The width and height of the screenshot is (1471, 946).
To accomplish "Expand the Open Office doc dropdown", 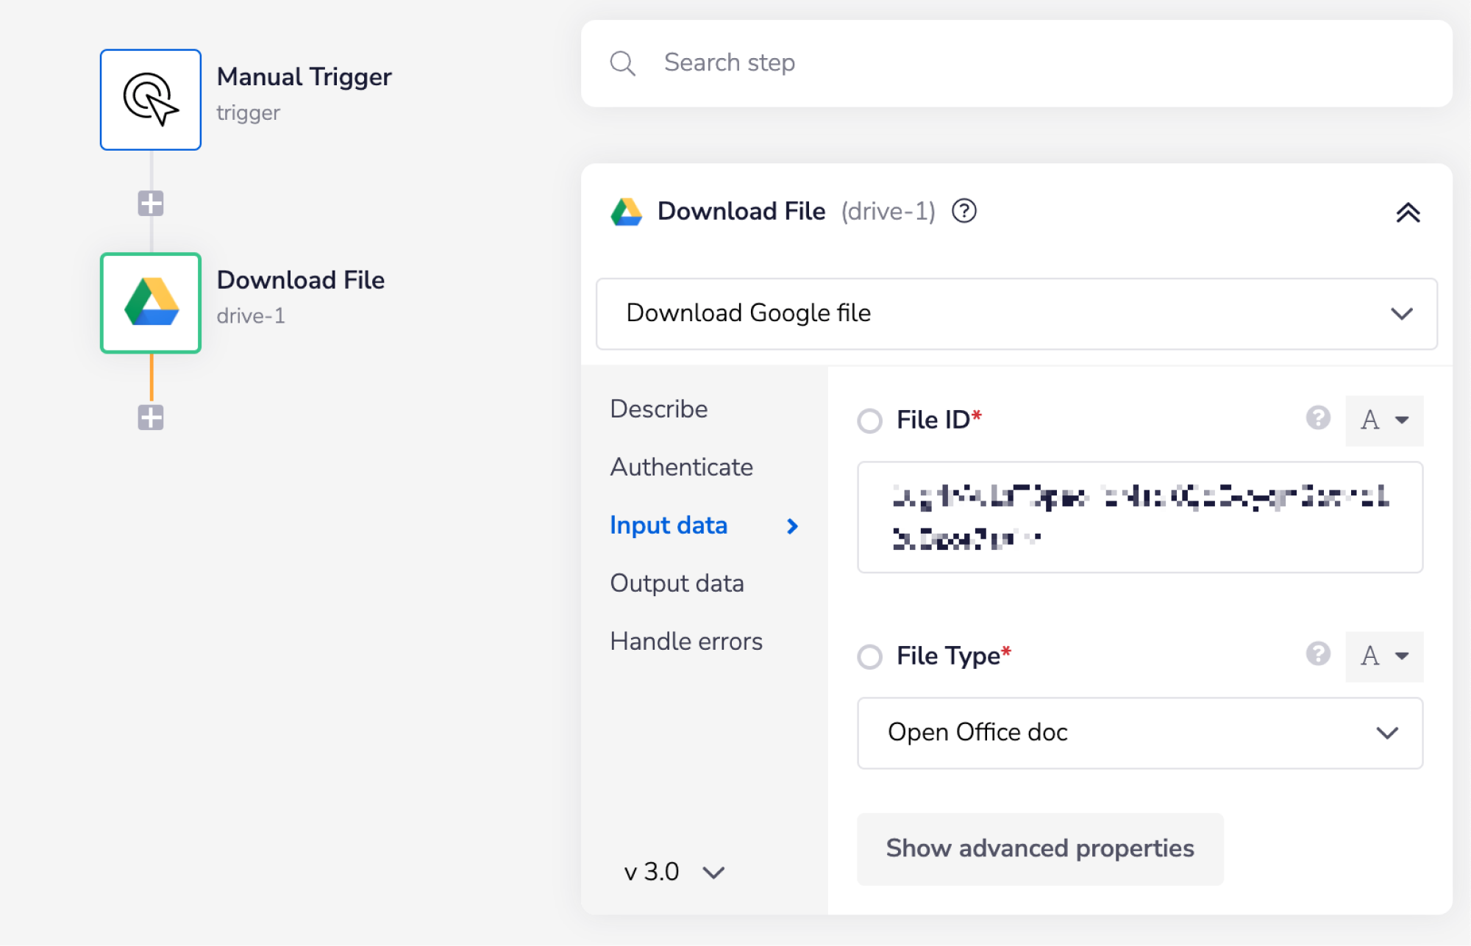I will pos(1139,733).
